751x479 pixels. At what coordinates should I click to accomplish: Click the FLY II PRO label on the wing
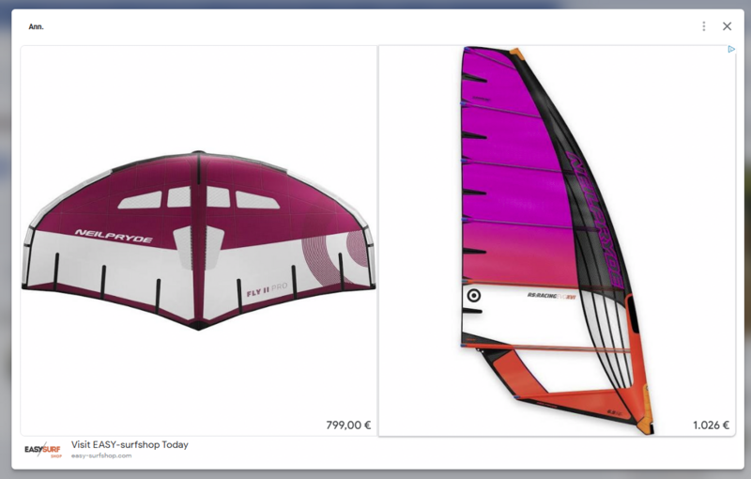266,292
